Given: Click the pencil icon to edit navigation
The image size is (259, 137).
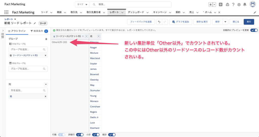Looking at the screenshot, I should pyautogui.click(x=255, y=13).
